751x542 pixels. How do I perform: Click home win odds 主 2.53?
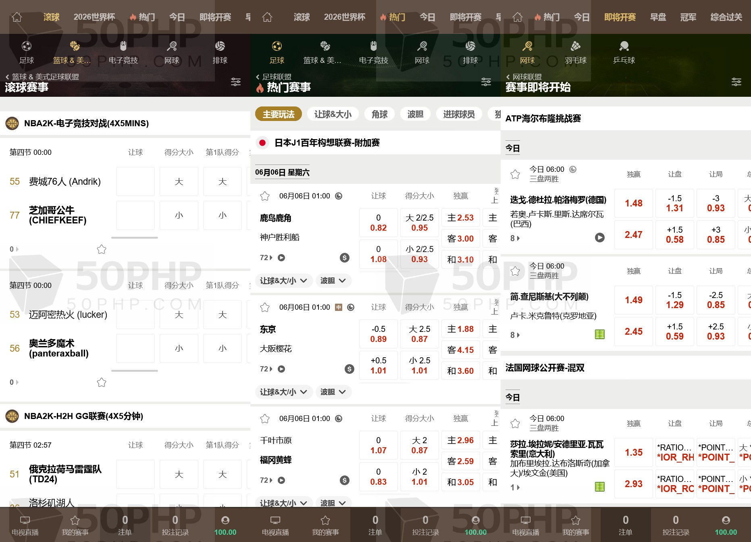tap(461, 218)
